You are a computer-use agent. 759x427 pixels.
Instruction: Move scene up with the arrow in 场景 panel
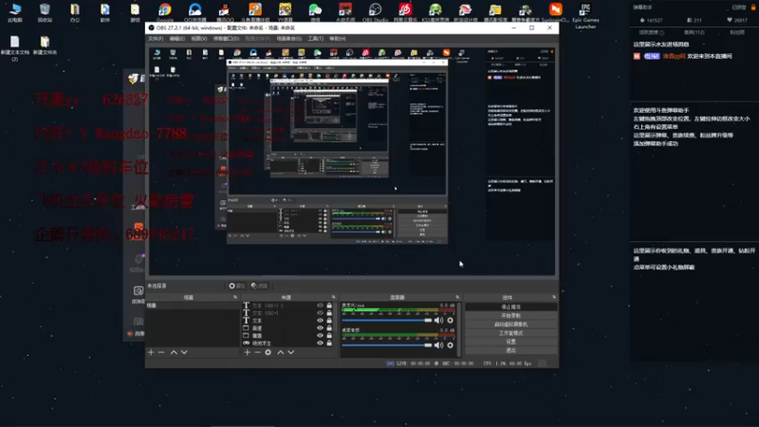(x=174, y=352)
